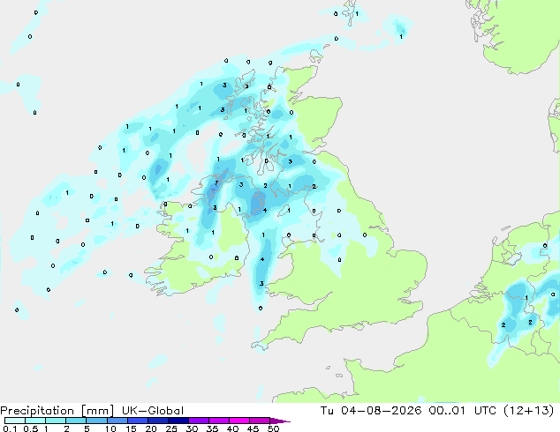
Task: Click the 35–40 mm legend swatch
Action: 218,421
